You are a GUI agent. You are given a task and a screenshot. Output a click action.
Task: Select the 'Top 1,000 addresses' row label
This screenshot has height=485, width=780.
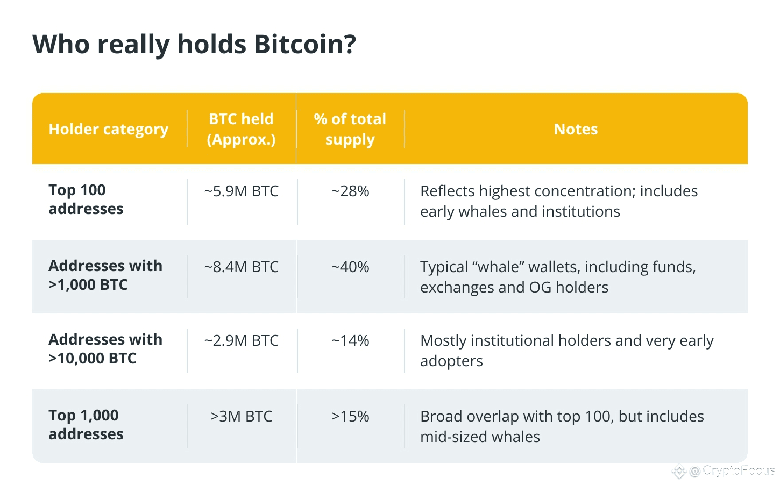point(86,425)
